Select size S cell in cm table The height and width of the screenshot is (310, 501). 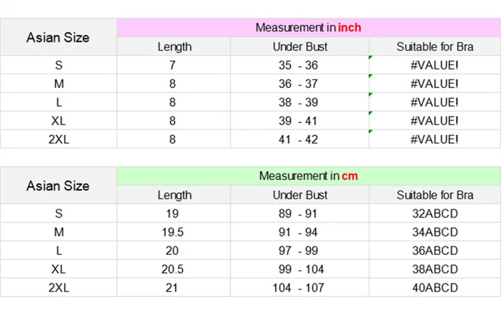pos(58,213)
